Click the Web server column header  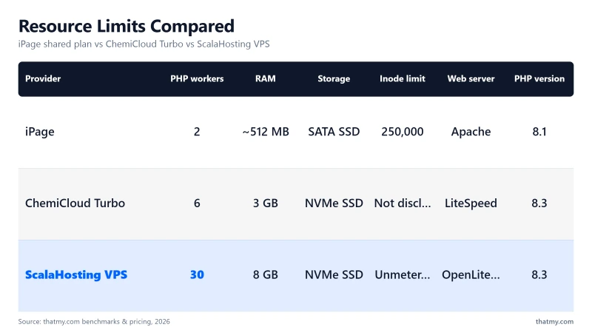tap(471, 78)
